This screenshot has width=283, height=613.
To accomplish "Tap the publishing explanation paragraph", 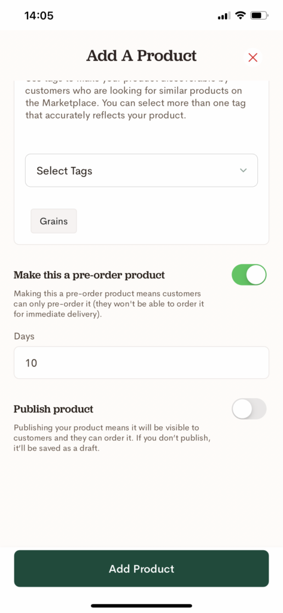I will coord(112,438).
